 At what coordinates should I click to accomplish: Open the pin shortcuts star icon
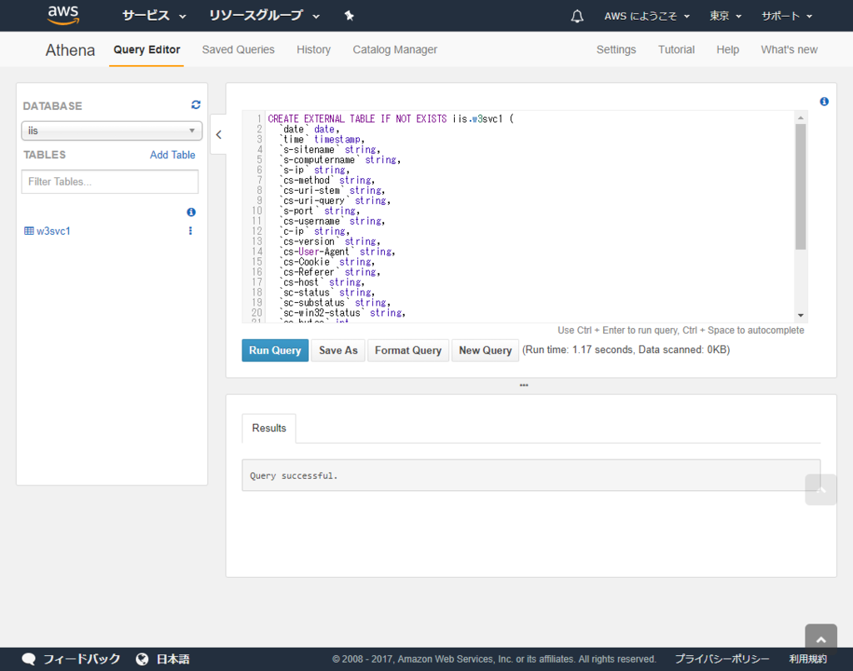349,16
